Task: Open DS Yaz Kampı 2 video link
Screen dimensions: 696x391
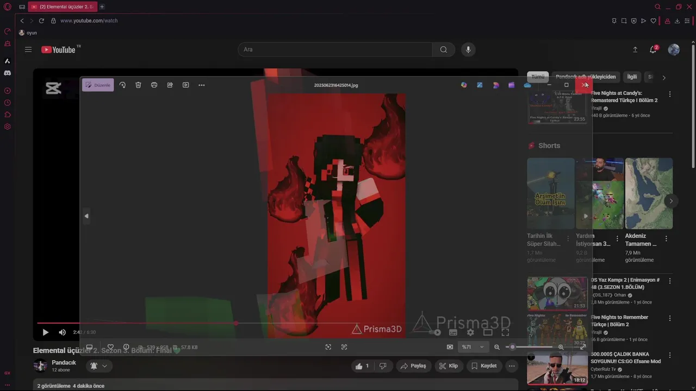Action: pyautogui.click(x=625, y=283)
